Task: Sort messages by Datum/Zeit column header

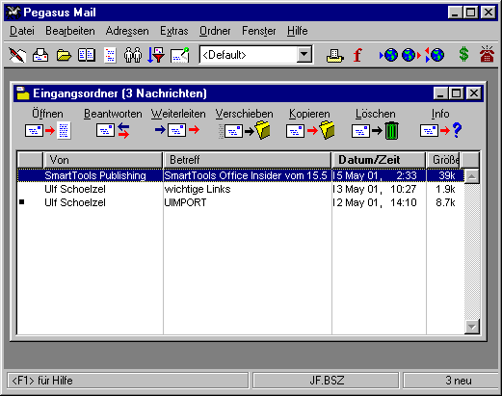Action: point(379,160)
